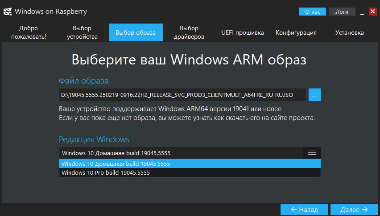
Task: Choose "Windows 10 Домашняя build 19045.5555" from the list
Action: click(190, 164)
